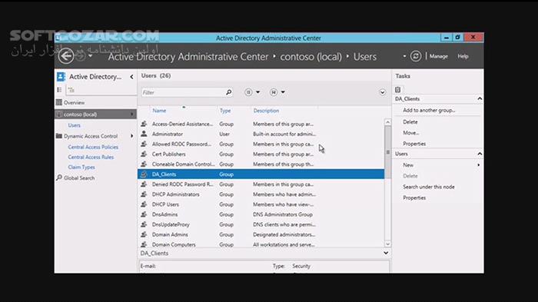Click the DA_Clients group icon

tap(144, 174)
